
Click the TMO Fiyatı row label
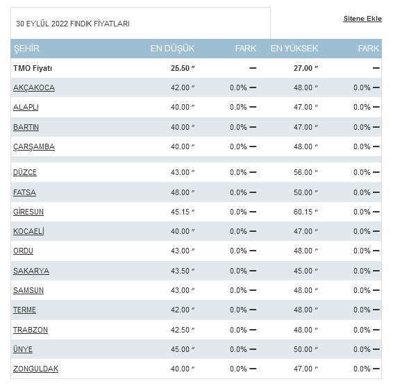point(33,68)
